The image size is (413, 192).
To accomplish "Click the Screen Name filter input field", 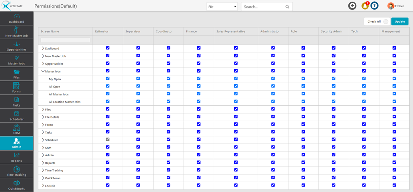I will tap(65, 40).
